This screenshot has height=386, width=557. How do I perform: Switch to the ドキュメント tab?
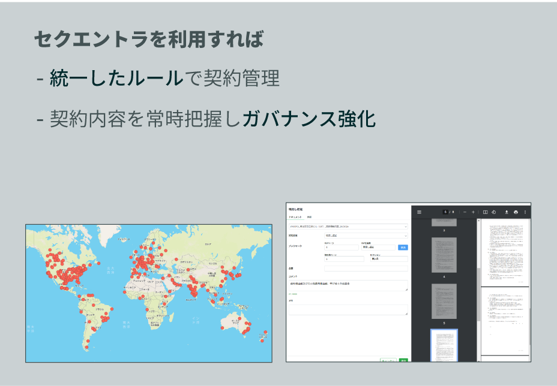[x=295, y=217]
